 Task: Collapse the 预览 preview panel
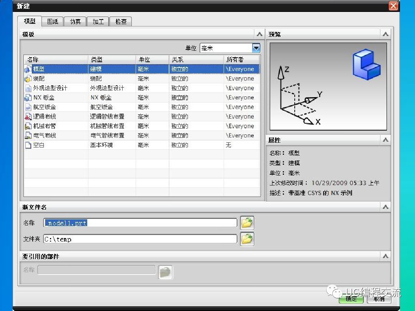click(x=385, y=34)
